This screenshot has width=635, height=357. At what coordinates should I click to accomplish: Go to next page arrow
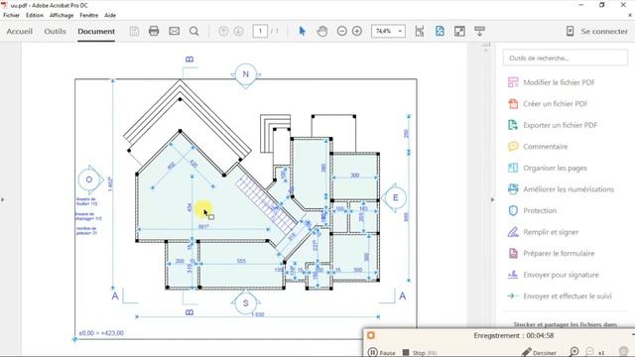pyautogui.click(x=238, y=31)
